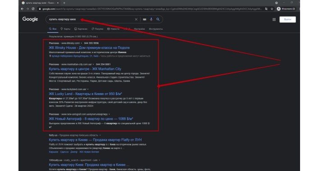Open the Харьков sitelink under Flatfy
The width and height of the screenshot is (319, 171).
coord(54,152)
